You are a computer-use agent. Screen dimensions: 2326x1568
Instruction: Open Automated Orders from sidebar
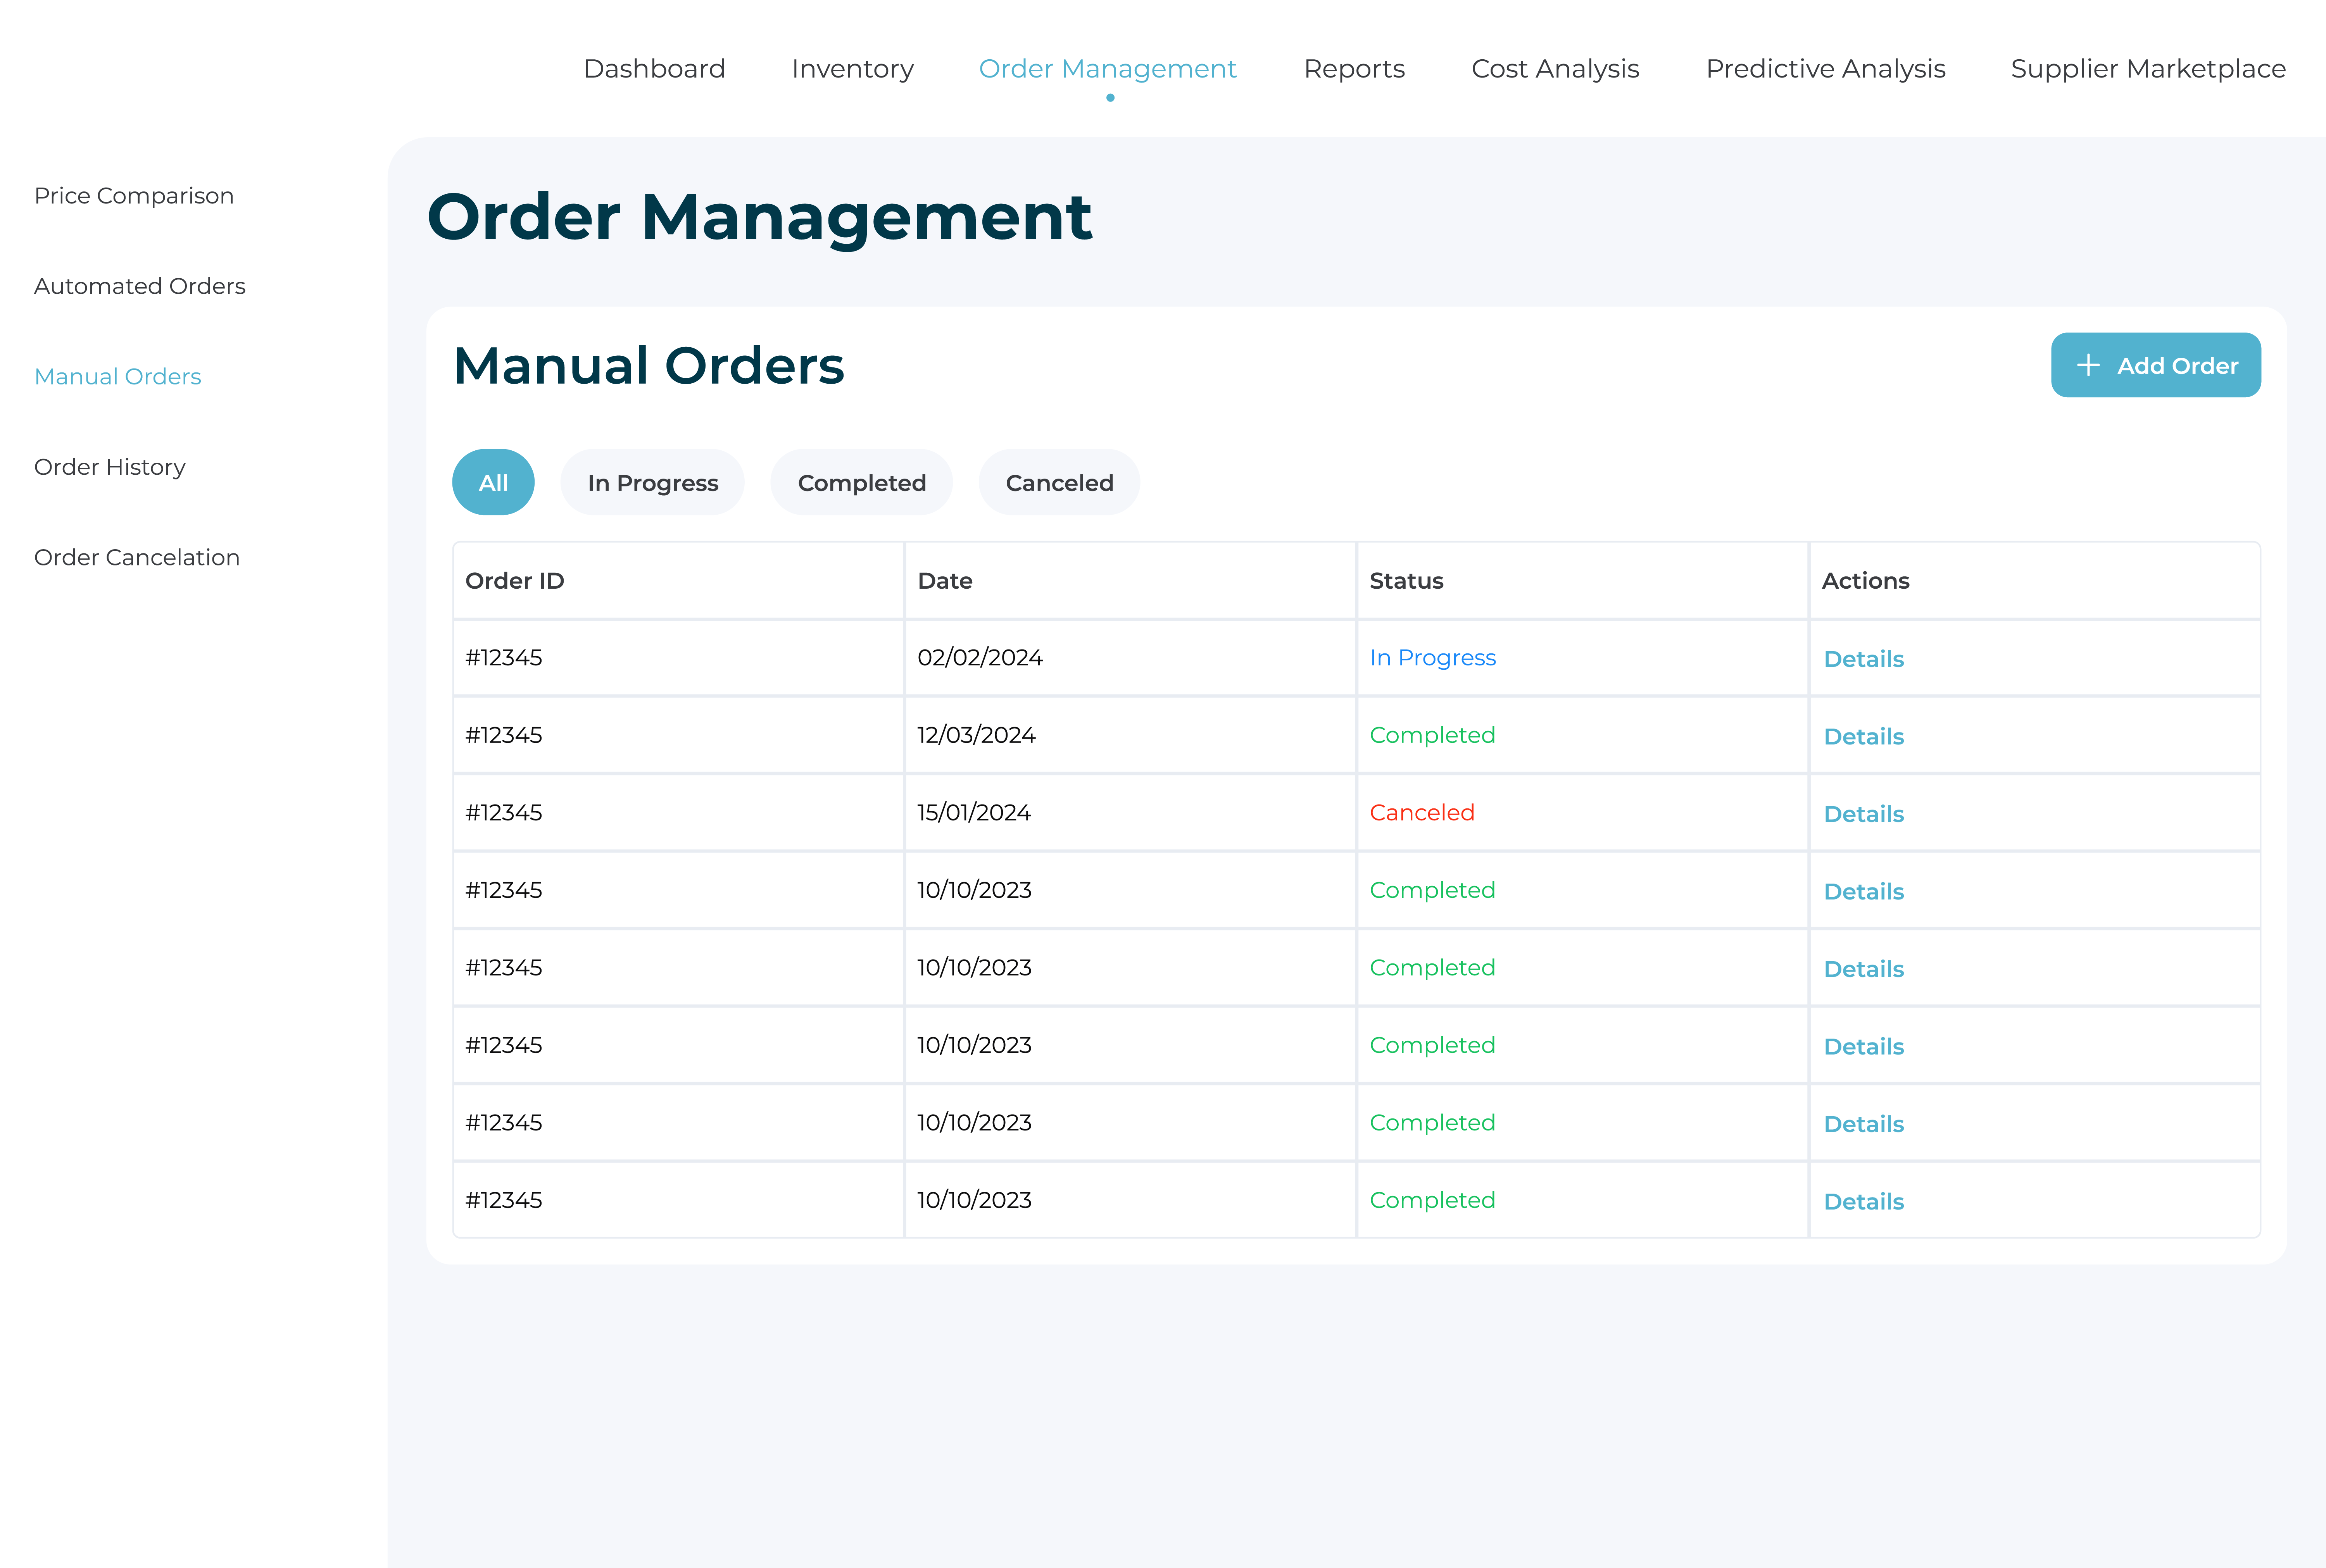click(x=140, y=286)
